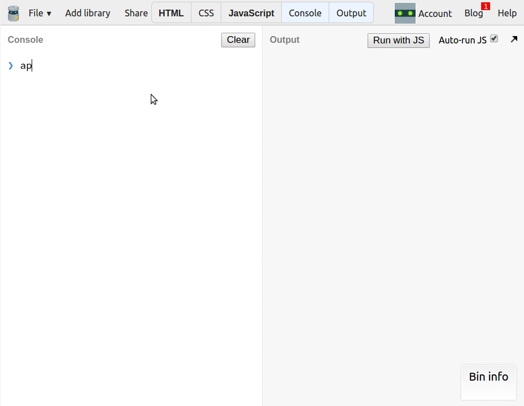Click the JS Bin logo icon
This screenshot has height=406, width=524.
click(13, 13)
